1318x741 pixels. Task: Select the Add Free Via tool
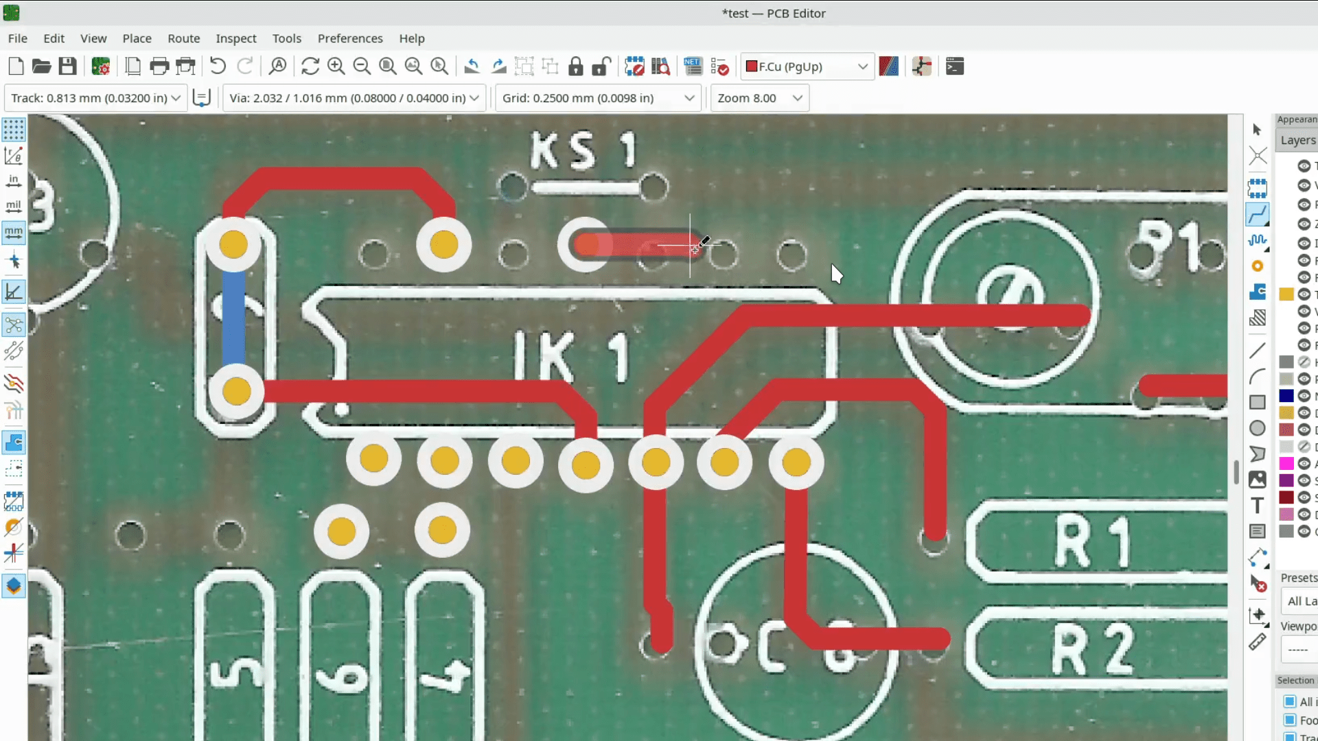pyautogui.click(x=1258, y=266)
